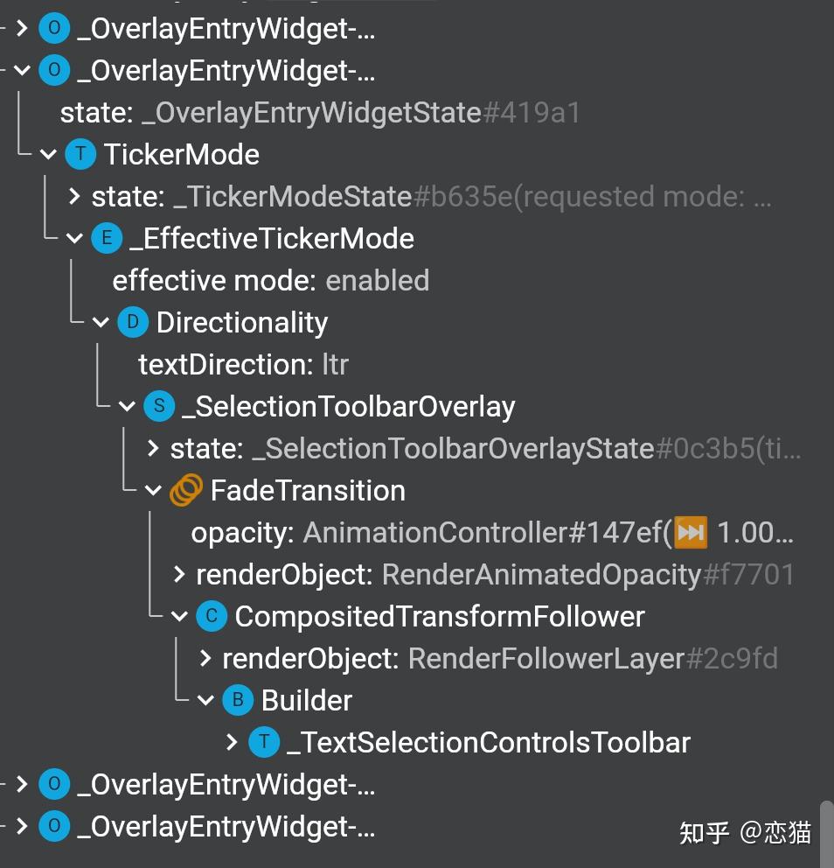This screenshot has height=868, width=834.
Task: Collapse the FadeTransition subtree
Action: pyautogui.click(x=154, y=490)
